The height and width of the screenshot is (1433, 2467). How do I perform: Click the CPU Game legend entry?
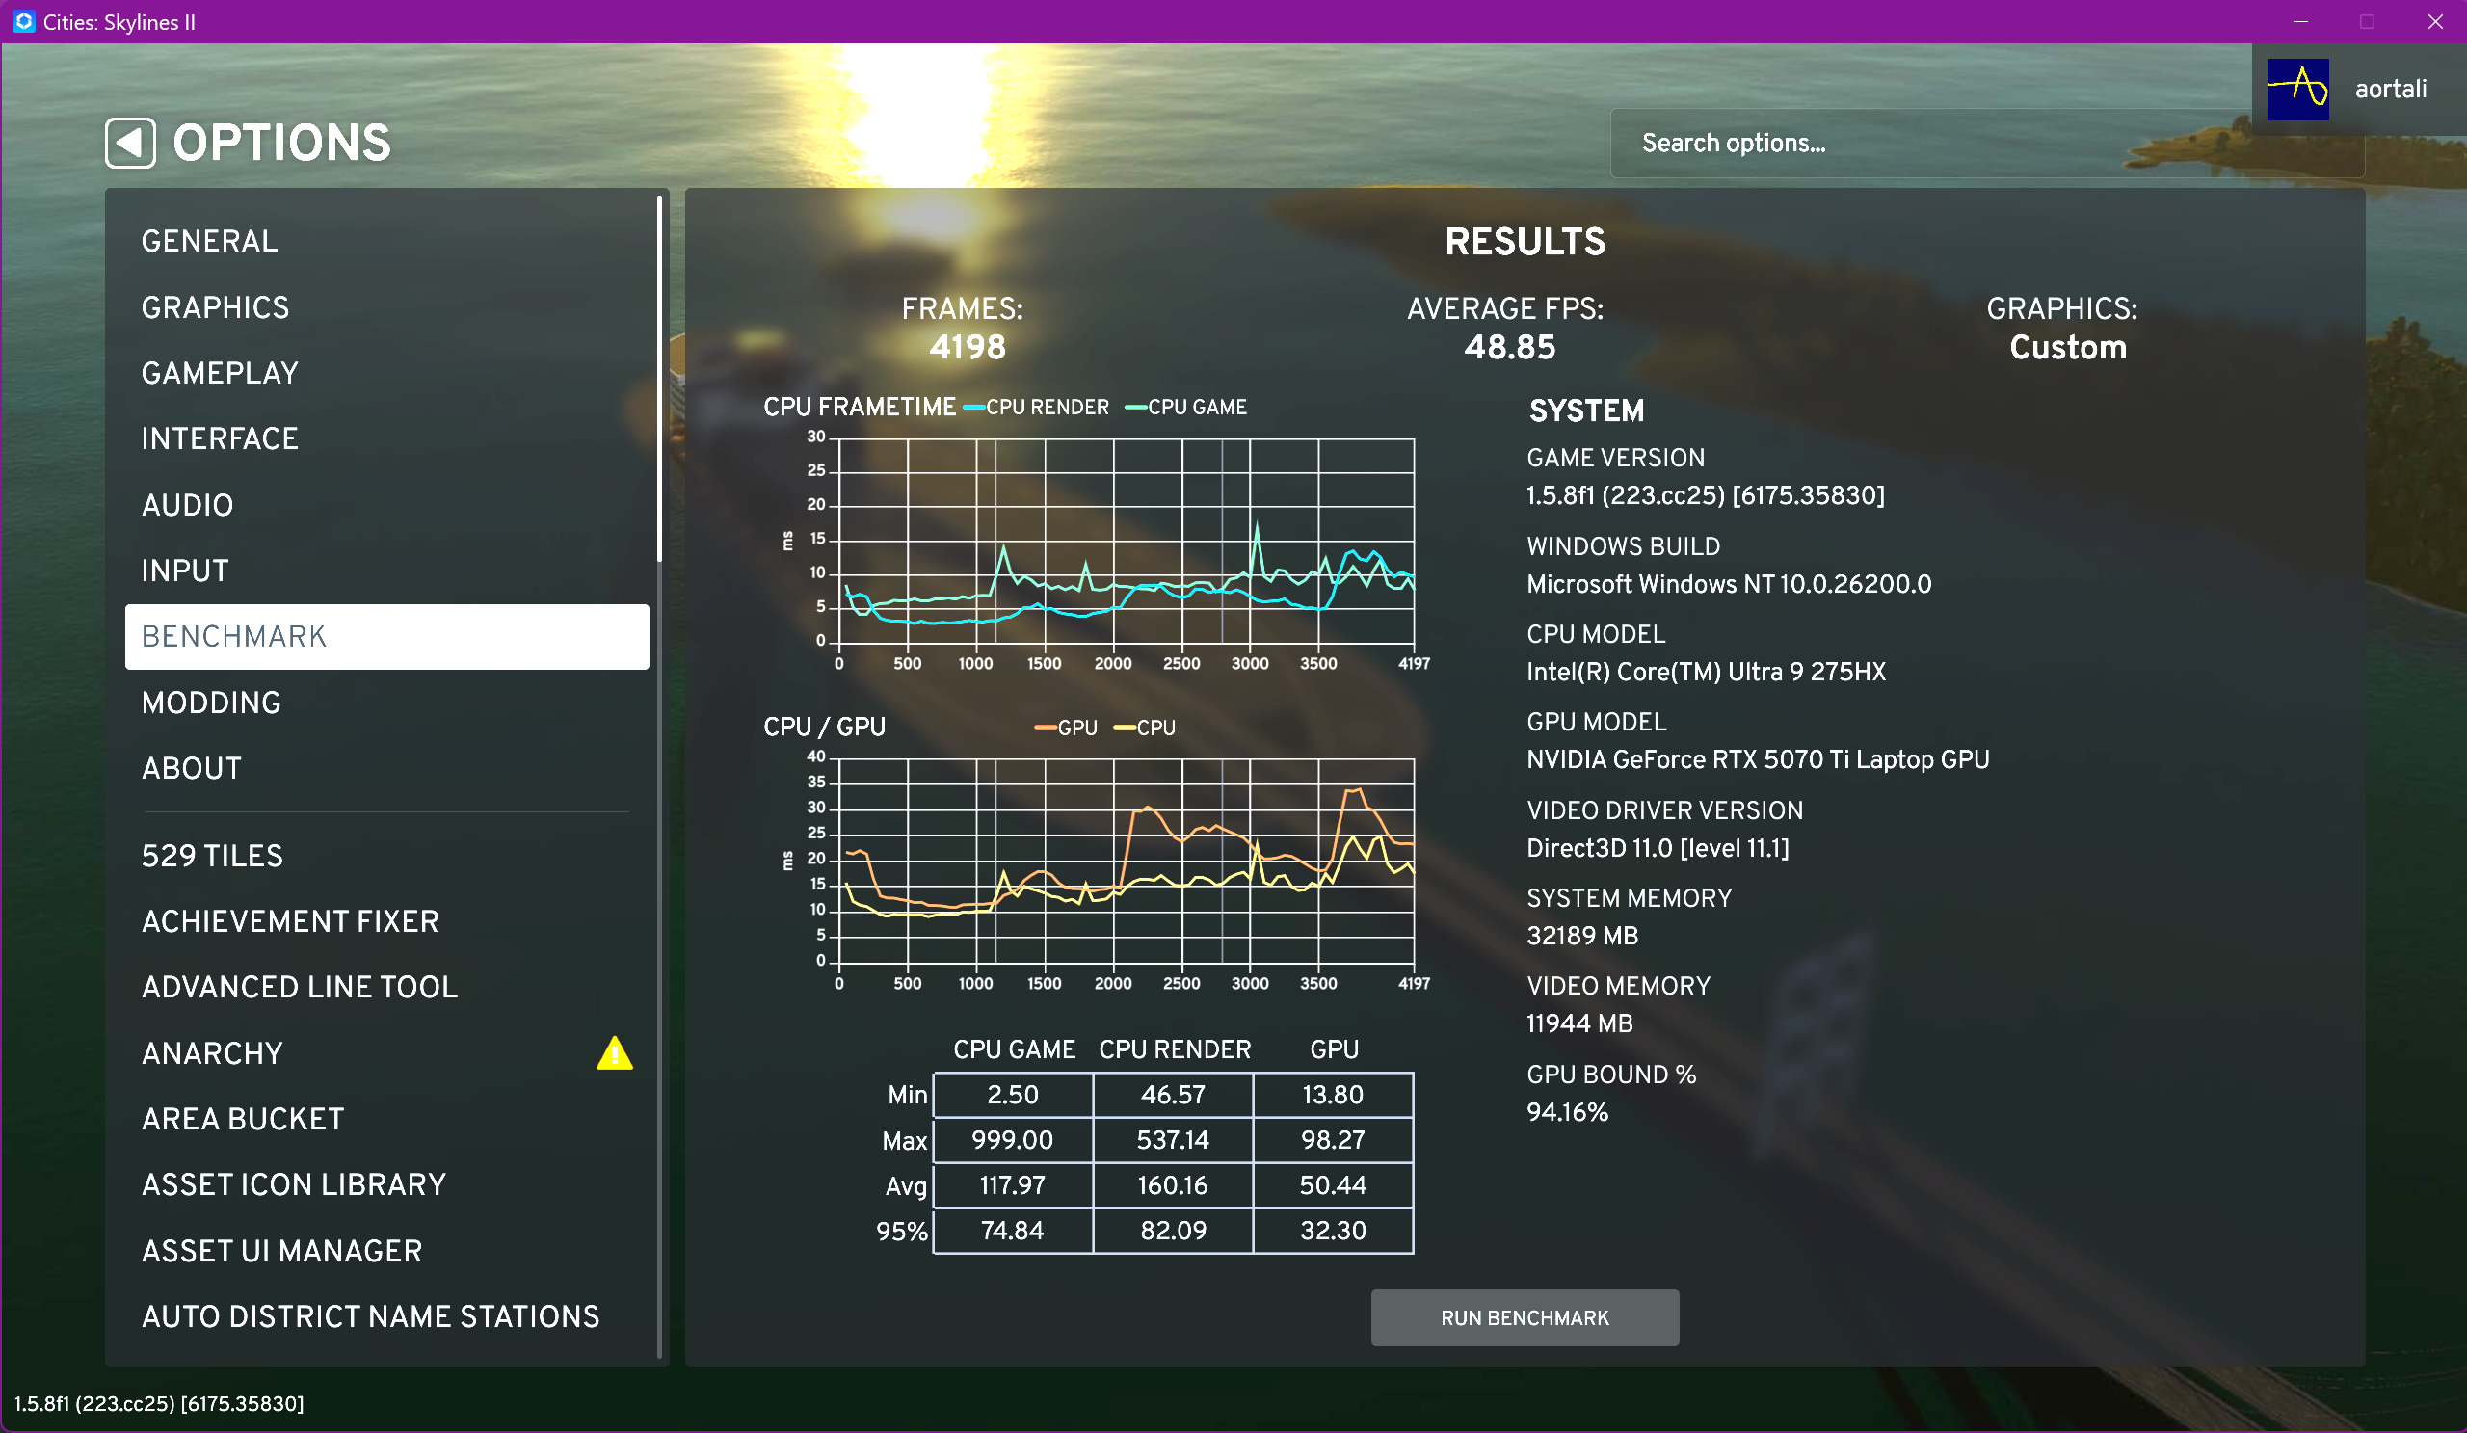(x=1186, y=408)
